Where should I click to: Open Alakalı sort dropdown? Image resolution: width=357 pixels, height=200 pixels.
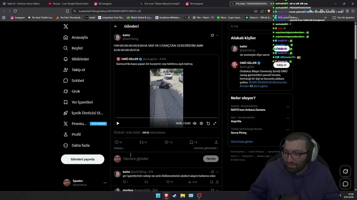point(119,148)
